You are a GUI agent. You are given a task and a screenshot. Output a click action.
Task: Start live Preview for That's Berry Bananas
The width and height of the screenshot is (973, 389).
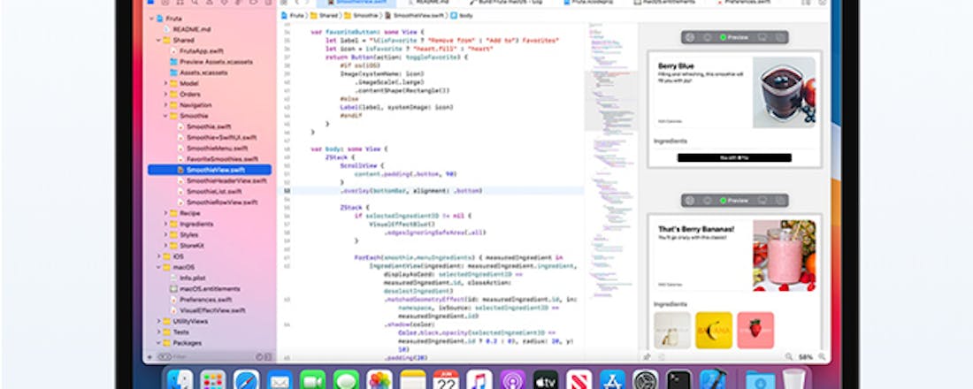point(734,201)
